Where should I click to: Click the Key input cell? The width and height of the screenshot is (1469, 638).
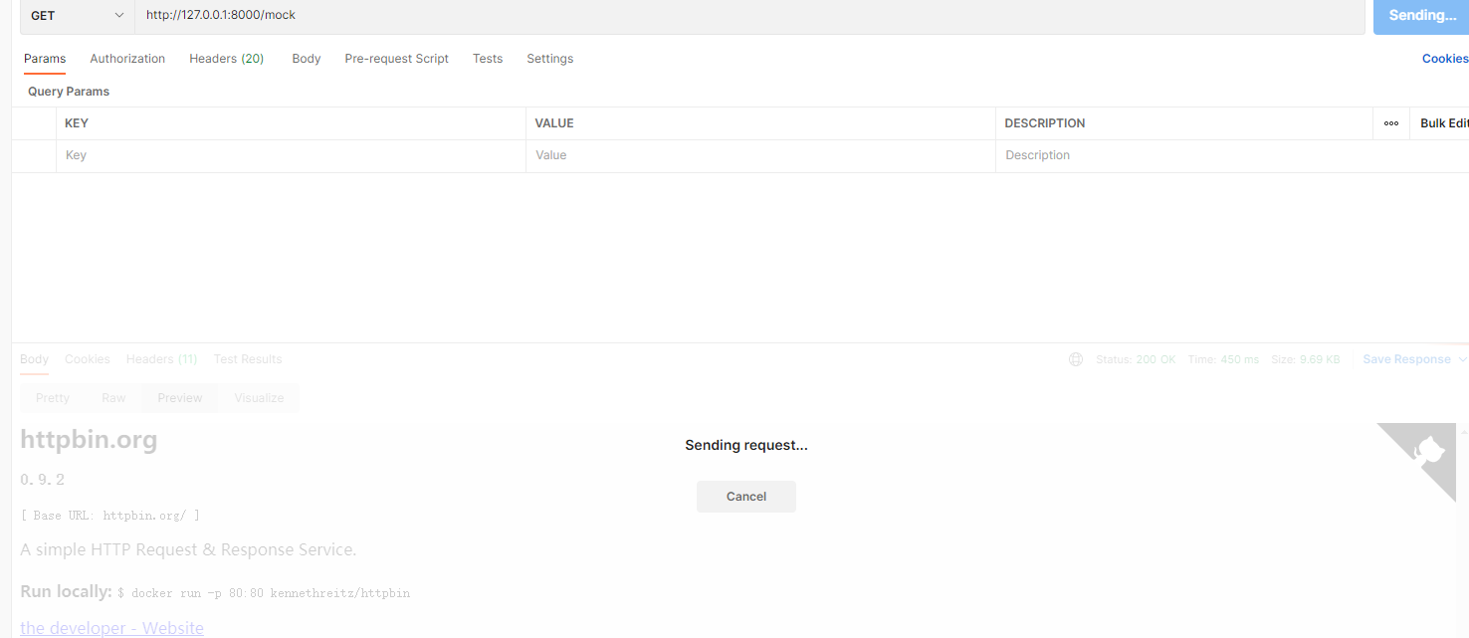(x=291, y=155)
